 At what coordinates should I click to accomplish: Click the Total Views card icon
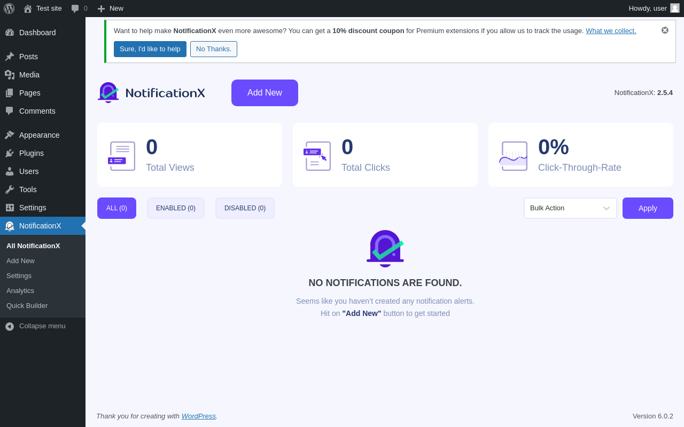pyautogui.click(x=122, y=155)
